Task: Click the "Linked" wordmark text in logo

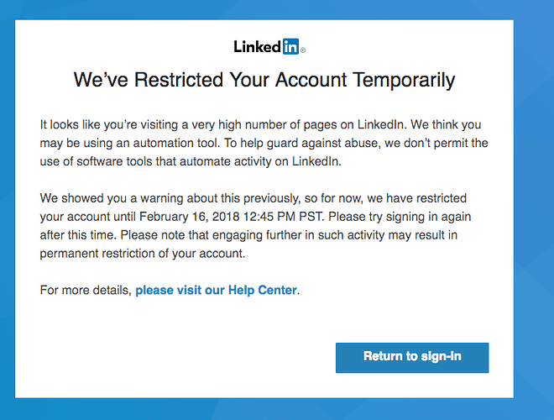Action: [x=257, y=47]
